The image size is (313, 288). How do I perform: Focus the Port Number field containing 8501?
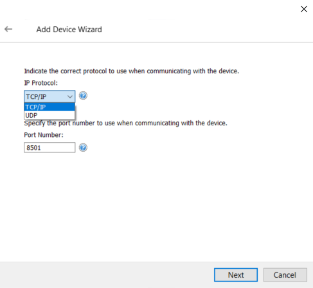(49, 147)
